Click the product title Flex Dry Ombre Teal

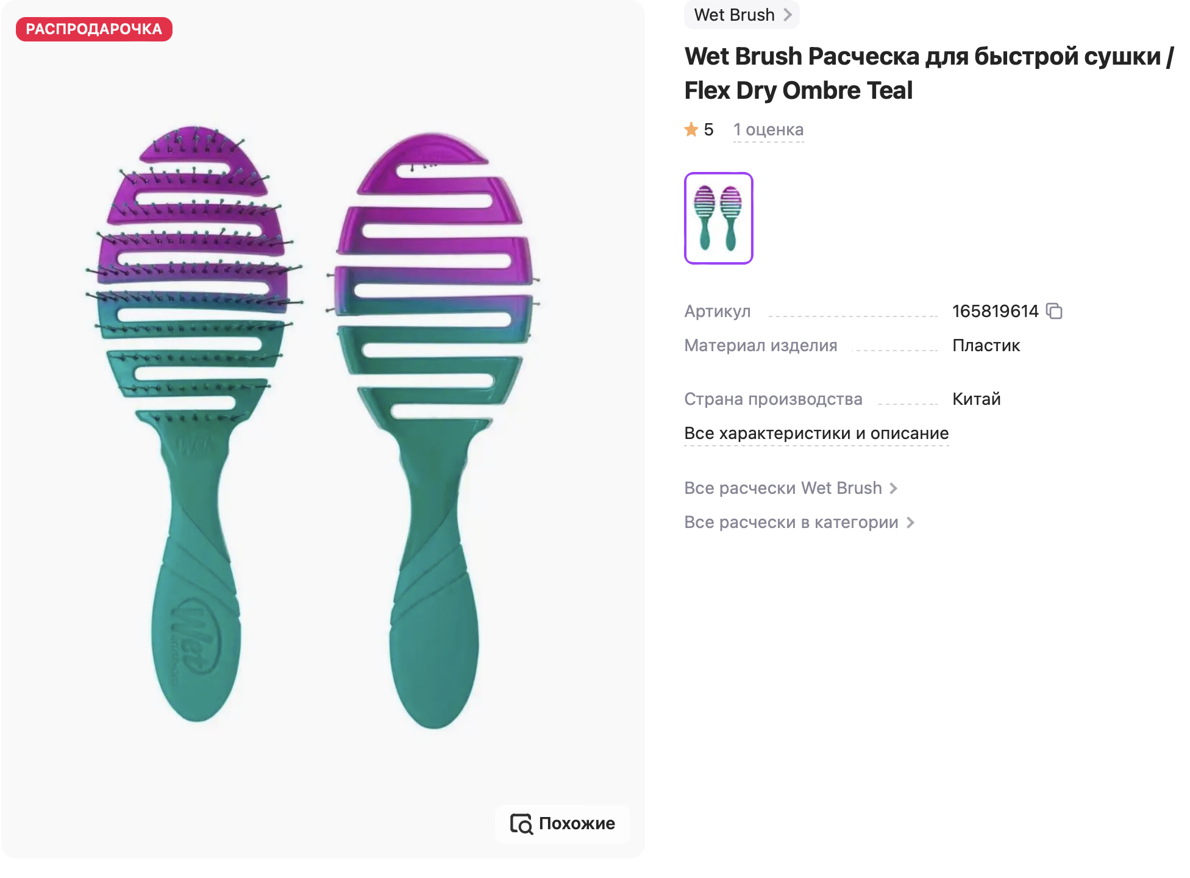pos(798,90)
